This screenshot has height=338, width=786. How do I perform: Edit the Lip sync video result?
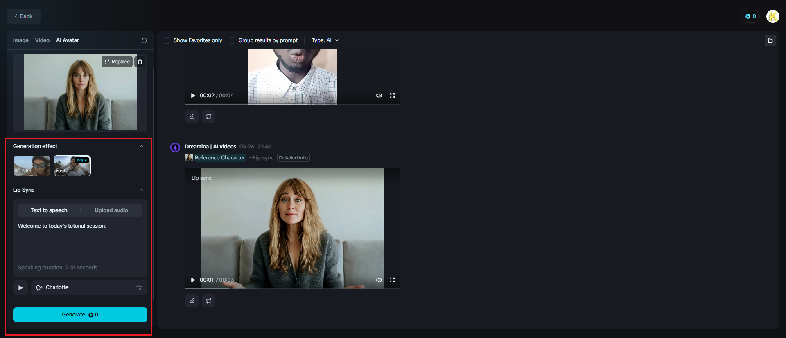[192, 301]
